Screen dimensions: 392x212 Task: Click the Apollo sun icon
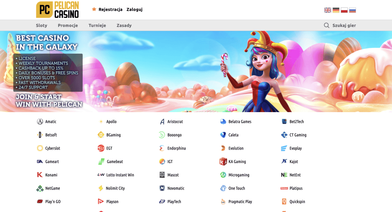[101, 122]
